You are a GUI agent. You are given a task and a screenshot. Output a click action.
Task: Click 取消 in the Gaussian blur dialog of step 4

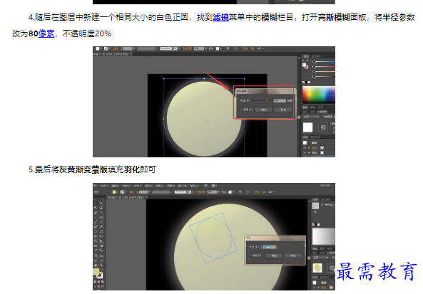[282, 110]
